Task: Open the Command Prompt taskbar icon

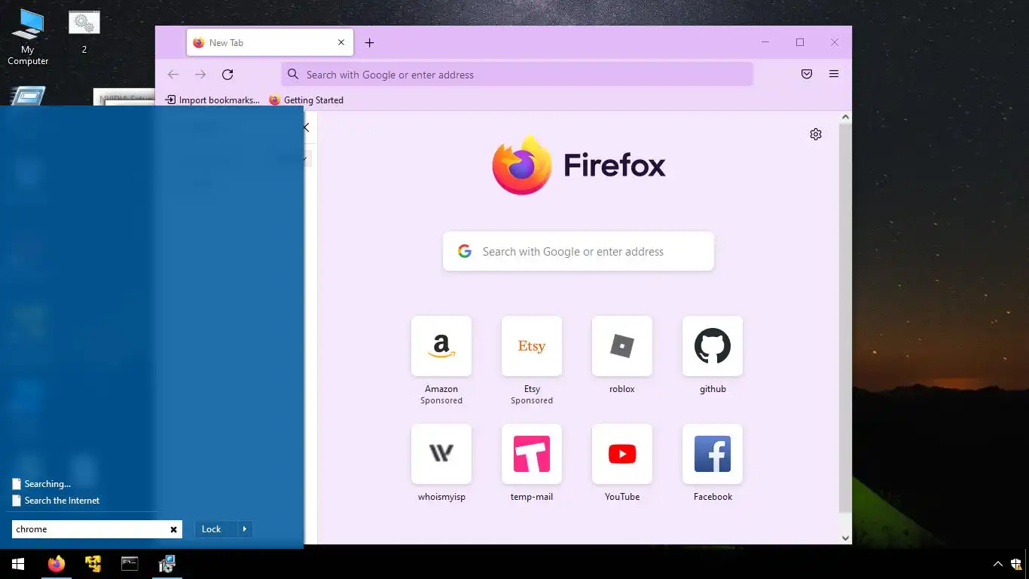Action: click(130, 564)
